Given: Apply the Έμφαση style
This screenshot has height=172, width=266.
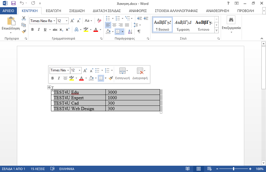Looking at the screenshot, I should tap(183, 25).
